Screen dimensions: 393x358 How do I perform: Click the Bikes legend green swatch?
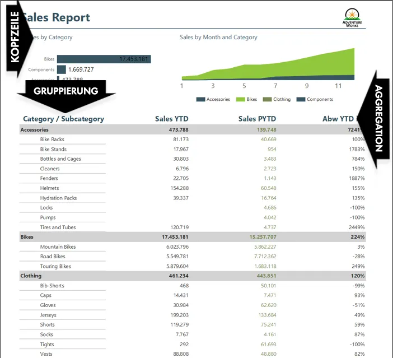coord(241,99)
